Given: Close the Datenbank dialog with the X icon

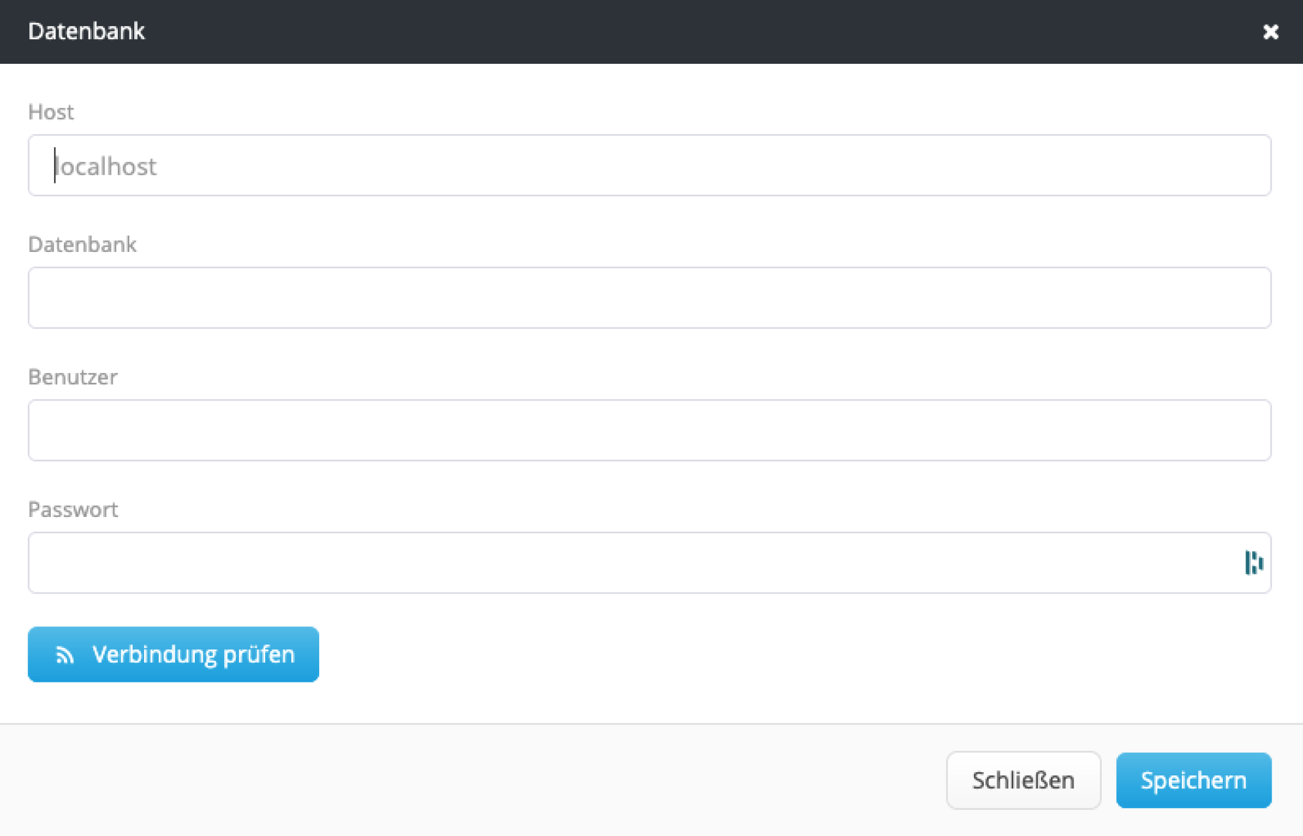Looking at the screenshot, I should tap(1270, 32).
